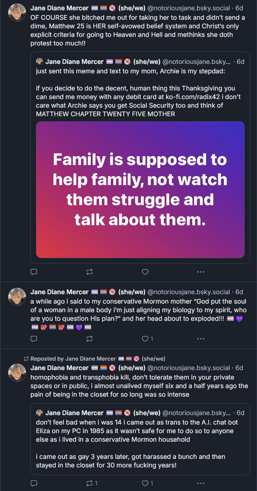Screen dimensions: 257x491
Task: Like the homophobia and transphobia post
Action: (145, 483)
